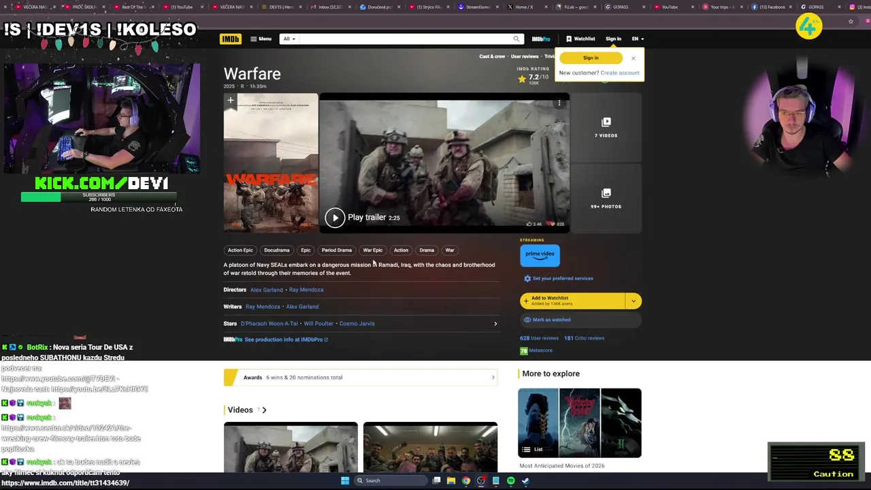Viewport: 871px width, 490px height.
Task: Select the Docudrama genre chip
Action: 277,250
